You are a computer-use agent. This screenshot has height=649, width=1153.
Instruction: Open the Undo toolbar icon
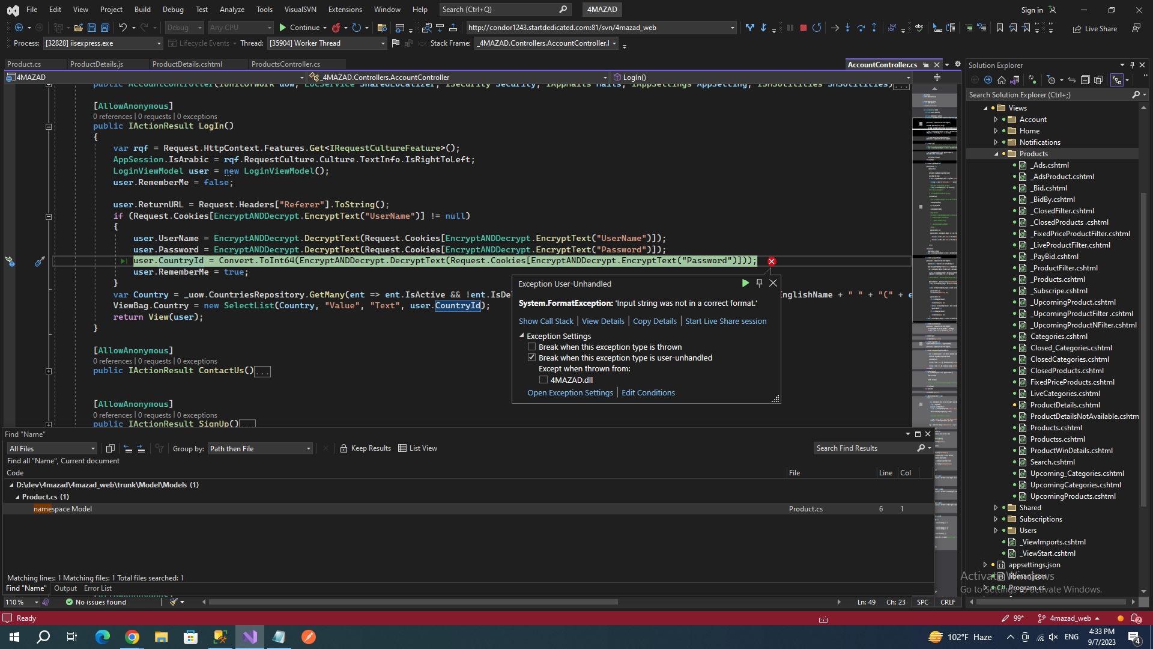(123, 28)
